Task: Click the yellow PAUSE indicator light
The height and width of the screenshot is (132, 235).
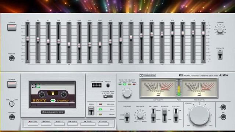Action: [100, 114]
